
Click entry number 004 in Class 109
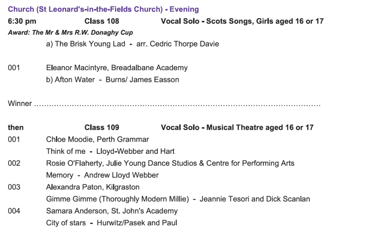(x=14, y=211)
